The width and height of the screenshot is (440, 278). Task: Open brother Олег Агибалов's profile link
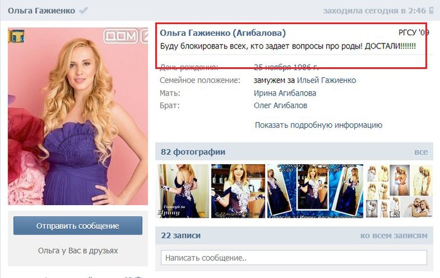(280, 106)
